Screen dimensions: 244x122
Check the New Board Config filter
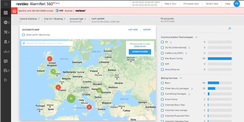(162, 58)
